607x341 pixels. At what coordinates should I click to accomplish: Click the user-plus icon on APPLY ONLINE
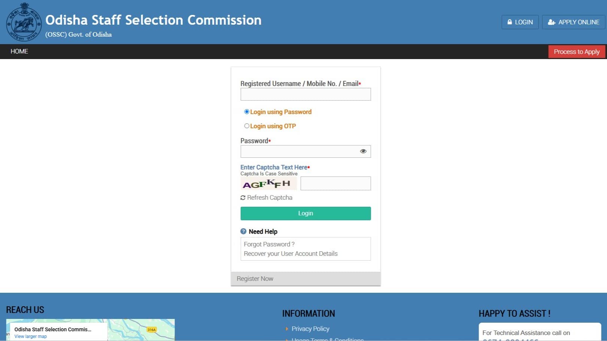552,22
